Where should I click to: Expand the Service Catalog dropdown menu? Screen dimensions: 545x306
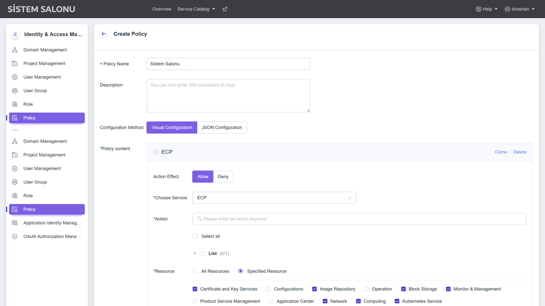(x=196, y=9)
